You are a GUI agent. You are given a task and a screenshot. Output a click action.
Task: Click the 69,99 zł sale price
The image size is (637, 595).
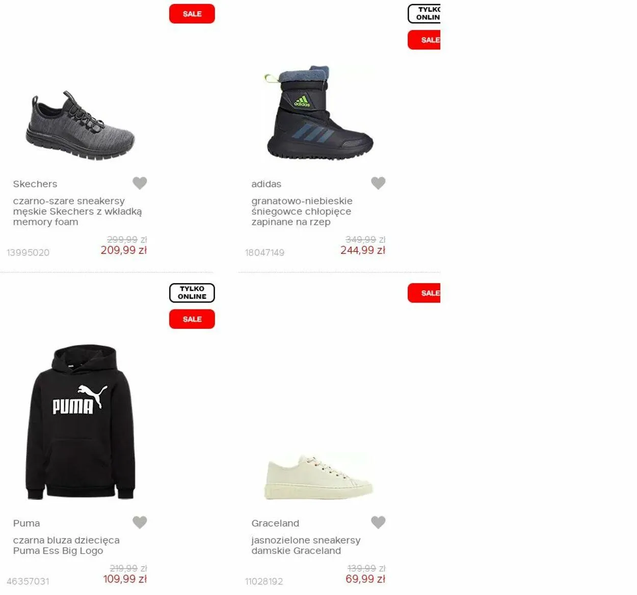point(365,579)
